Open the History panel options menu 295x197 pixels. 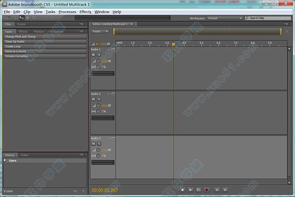[x=81, y=155]
